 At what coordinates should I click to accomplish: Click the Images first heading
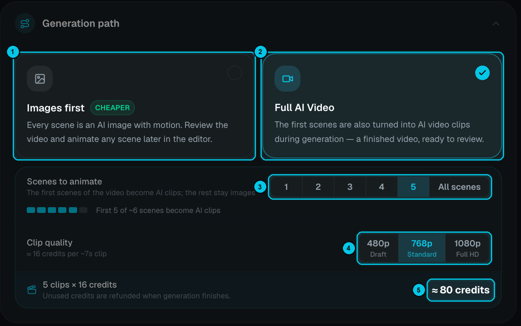coord(56,108)
